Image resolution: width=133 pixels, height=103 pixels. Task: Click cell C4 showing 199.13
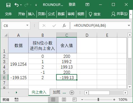tap(67, 67)
